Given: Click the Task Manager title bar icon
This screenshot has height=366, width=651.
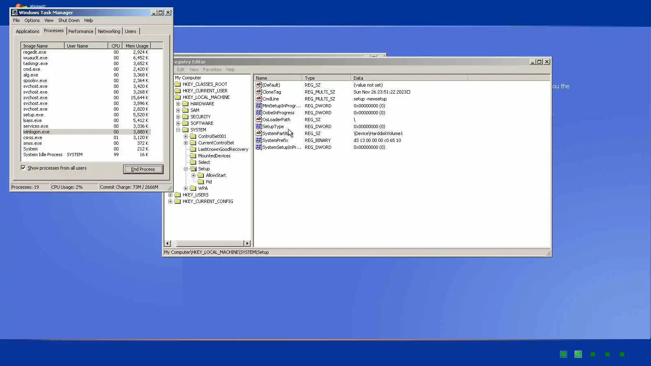Looking at the screenshot, I should coord(15,13).
